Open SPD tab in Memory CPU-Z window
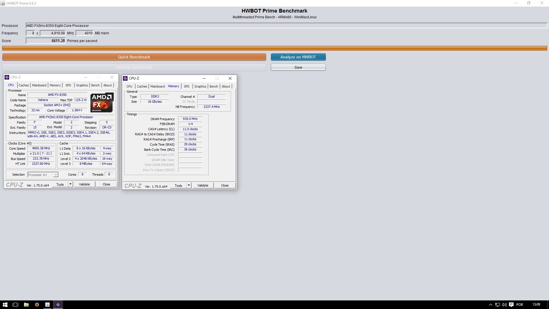This screenshot has width=549, height=309. [x=187, y=86]
